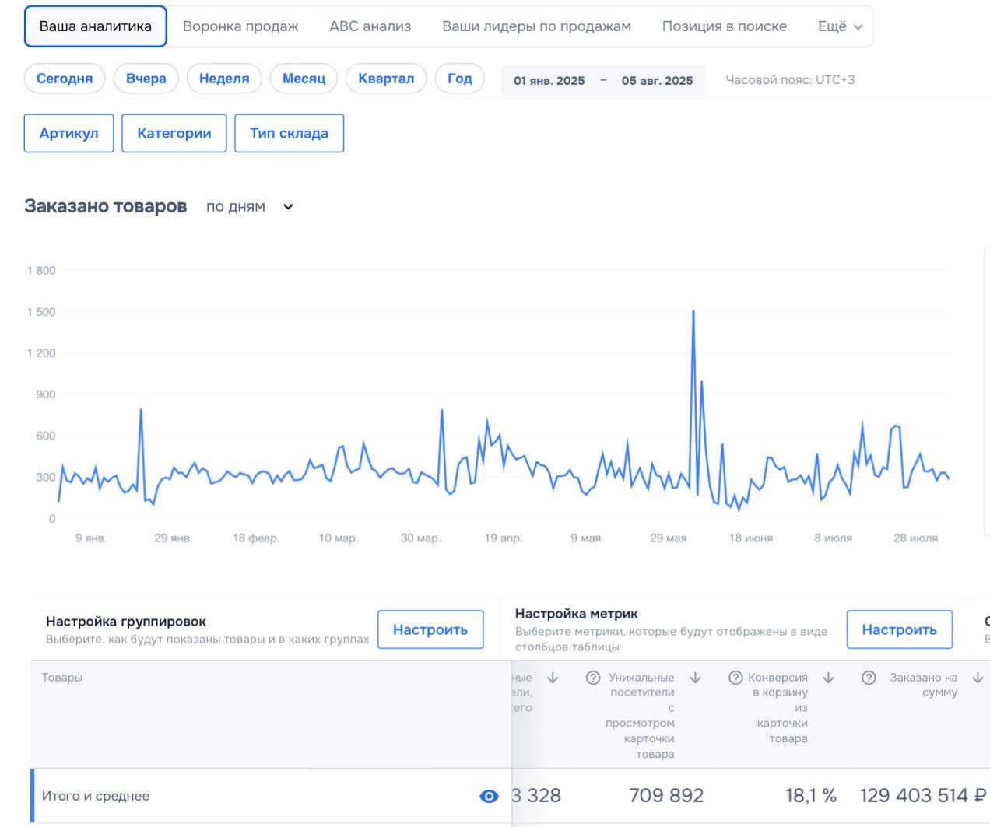Click Настроить for группировок settings
This screenshot has width=990, height=827.
[x=430, y=629]
